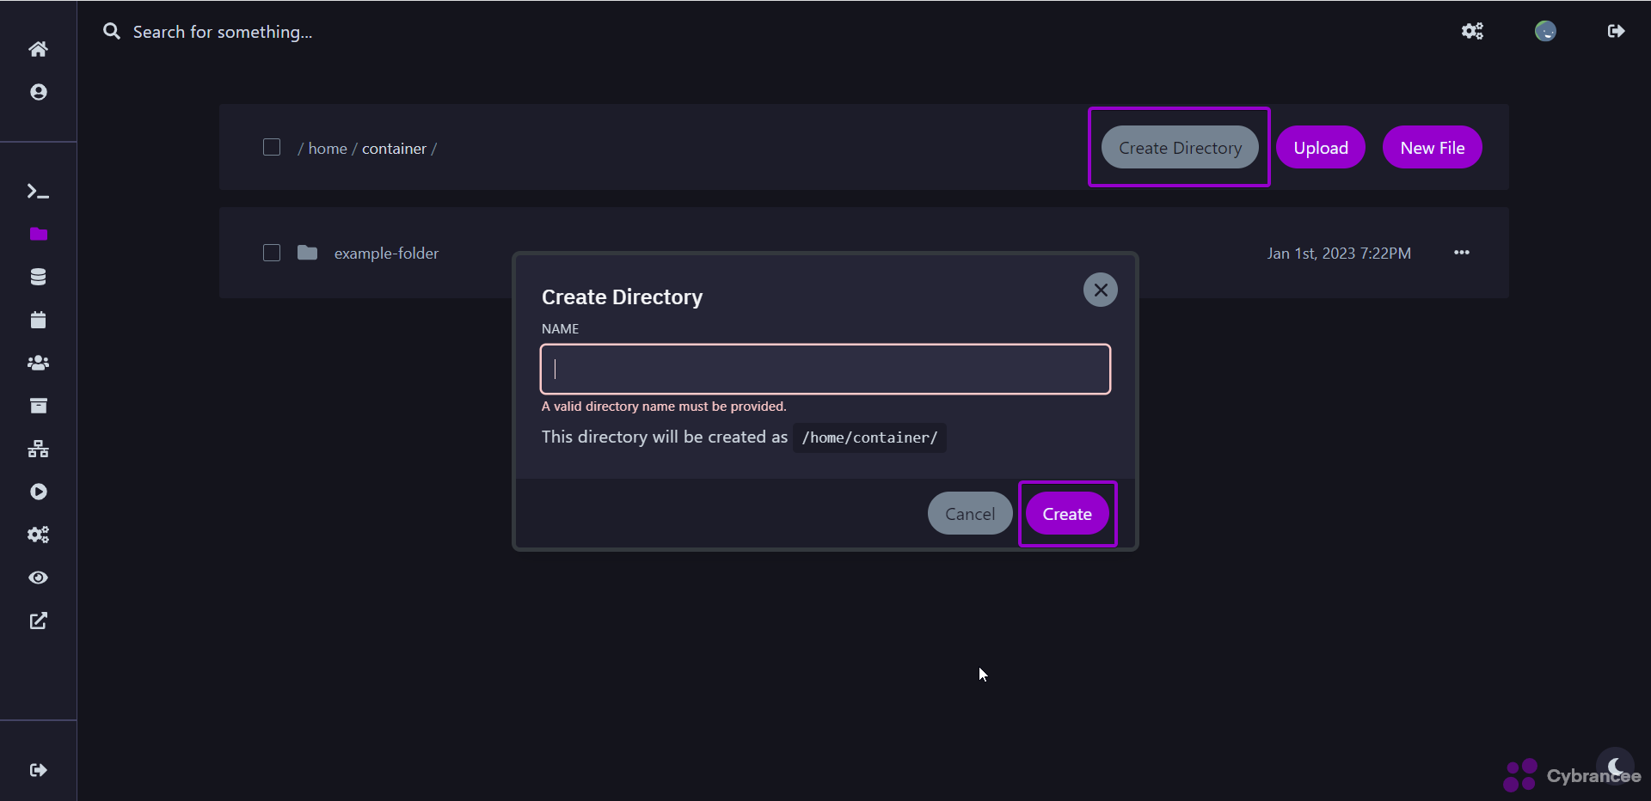Navigate to home in the breadcrumb path
Viewport: 1651px width, 801px height.
pyautogui.click(x=326, y=148)
